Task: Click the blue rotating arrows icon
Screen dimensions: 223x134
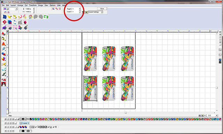Action: pos(15,22)
